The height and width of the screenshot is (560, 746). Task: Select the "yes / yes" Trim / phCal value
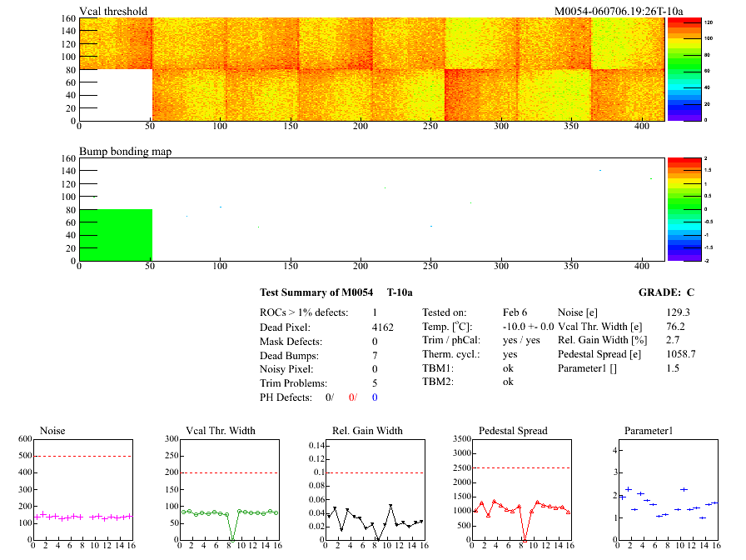tap(521, 340)
